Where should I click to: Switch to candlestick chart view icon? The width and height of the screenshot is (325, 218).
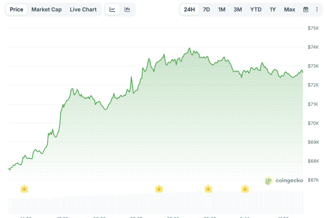point(127,10)
